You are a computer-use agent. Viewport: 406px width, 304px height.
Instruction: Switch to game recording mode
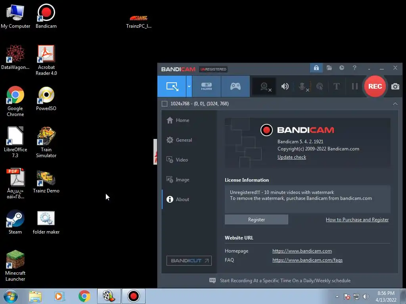tap(236, 86)
